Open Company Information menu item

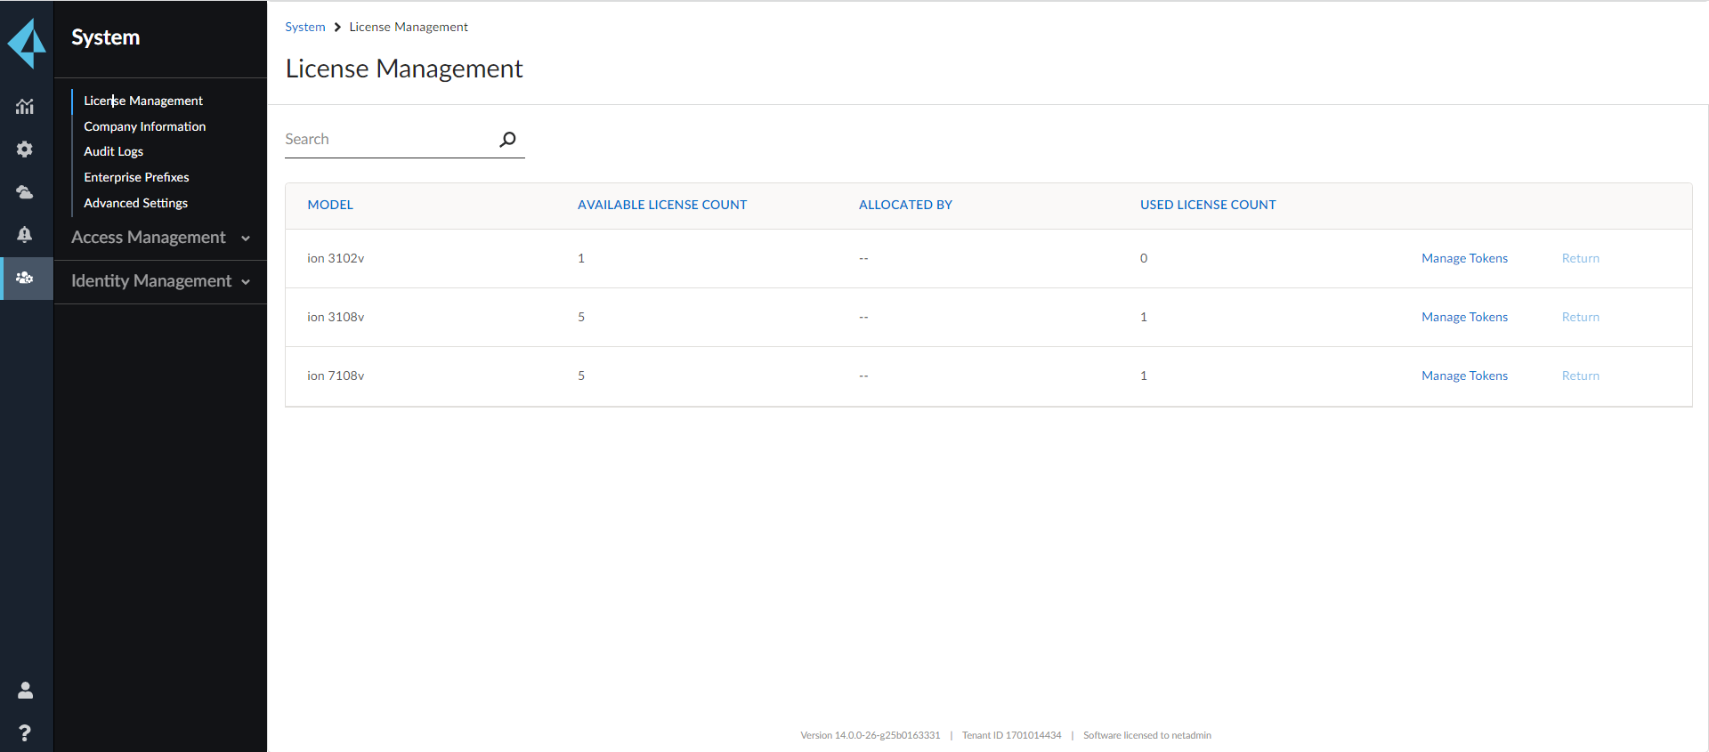tap(144, 126)
